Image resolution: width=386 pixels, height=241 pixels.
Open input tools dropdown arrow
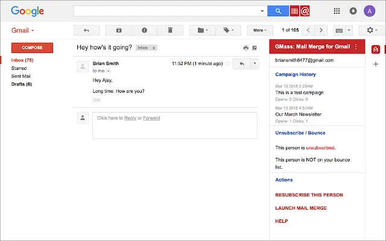tap(349, 31)
